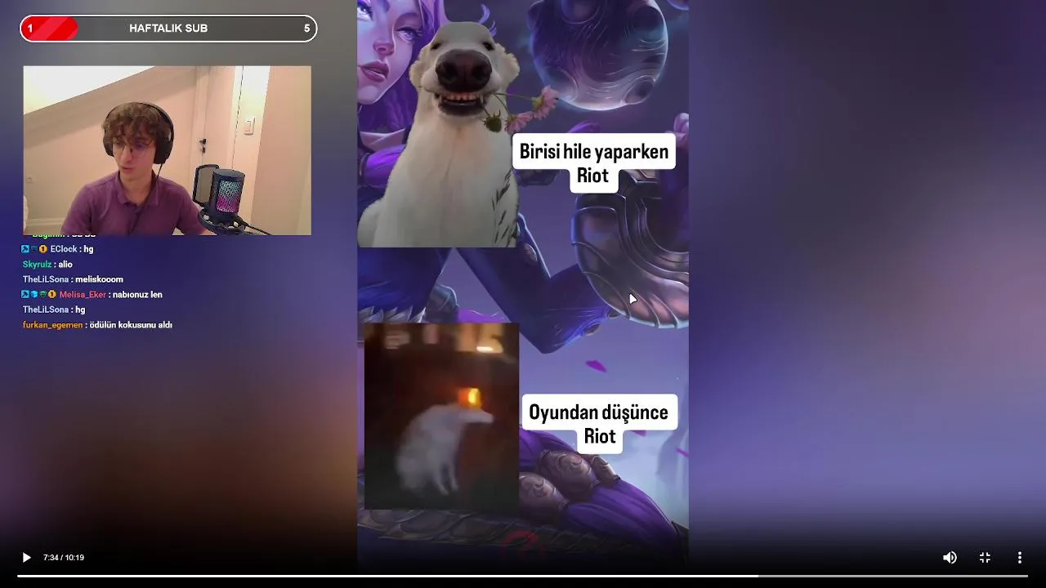
Task: Click chat username EClock
Action: point(64,249)
